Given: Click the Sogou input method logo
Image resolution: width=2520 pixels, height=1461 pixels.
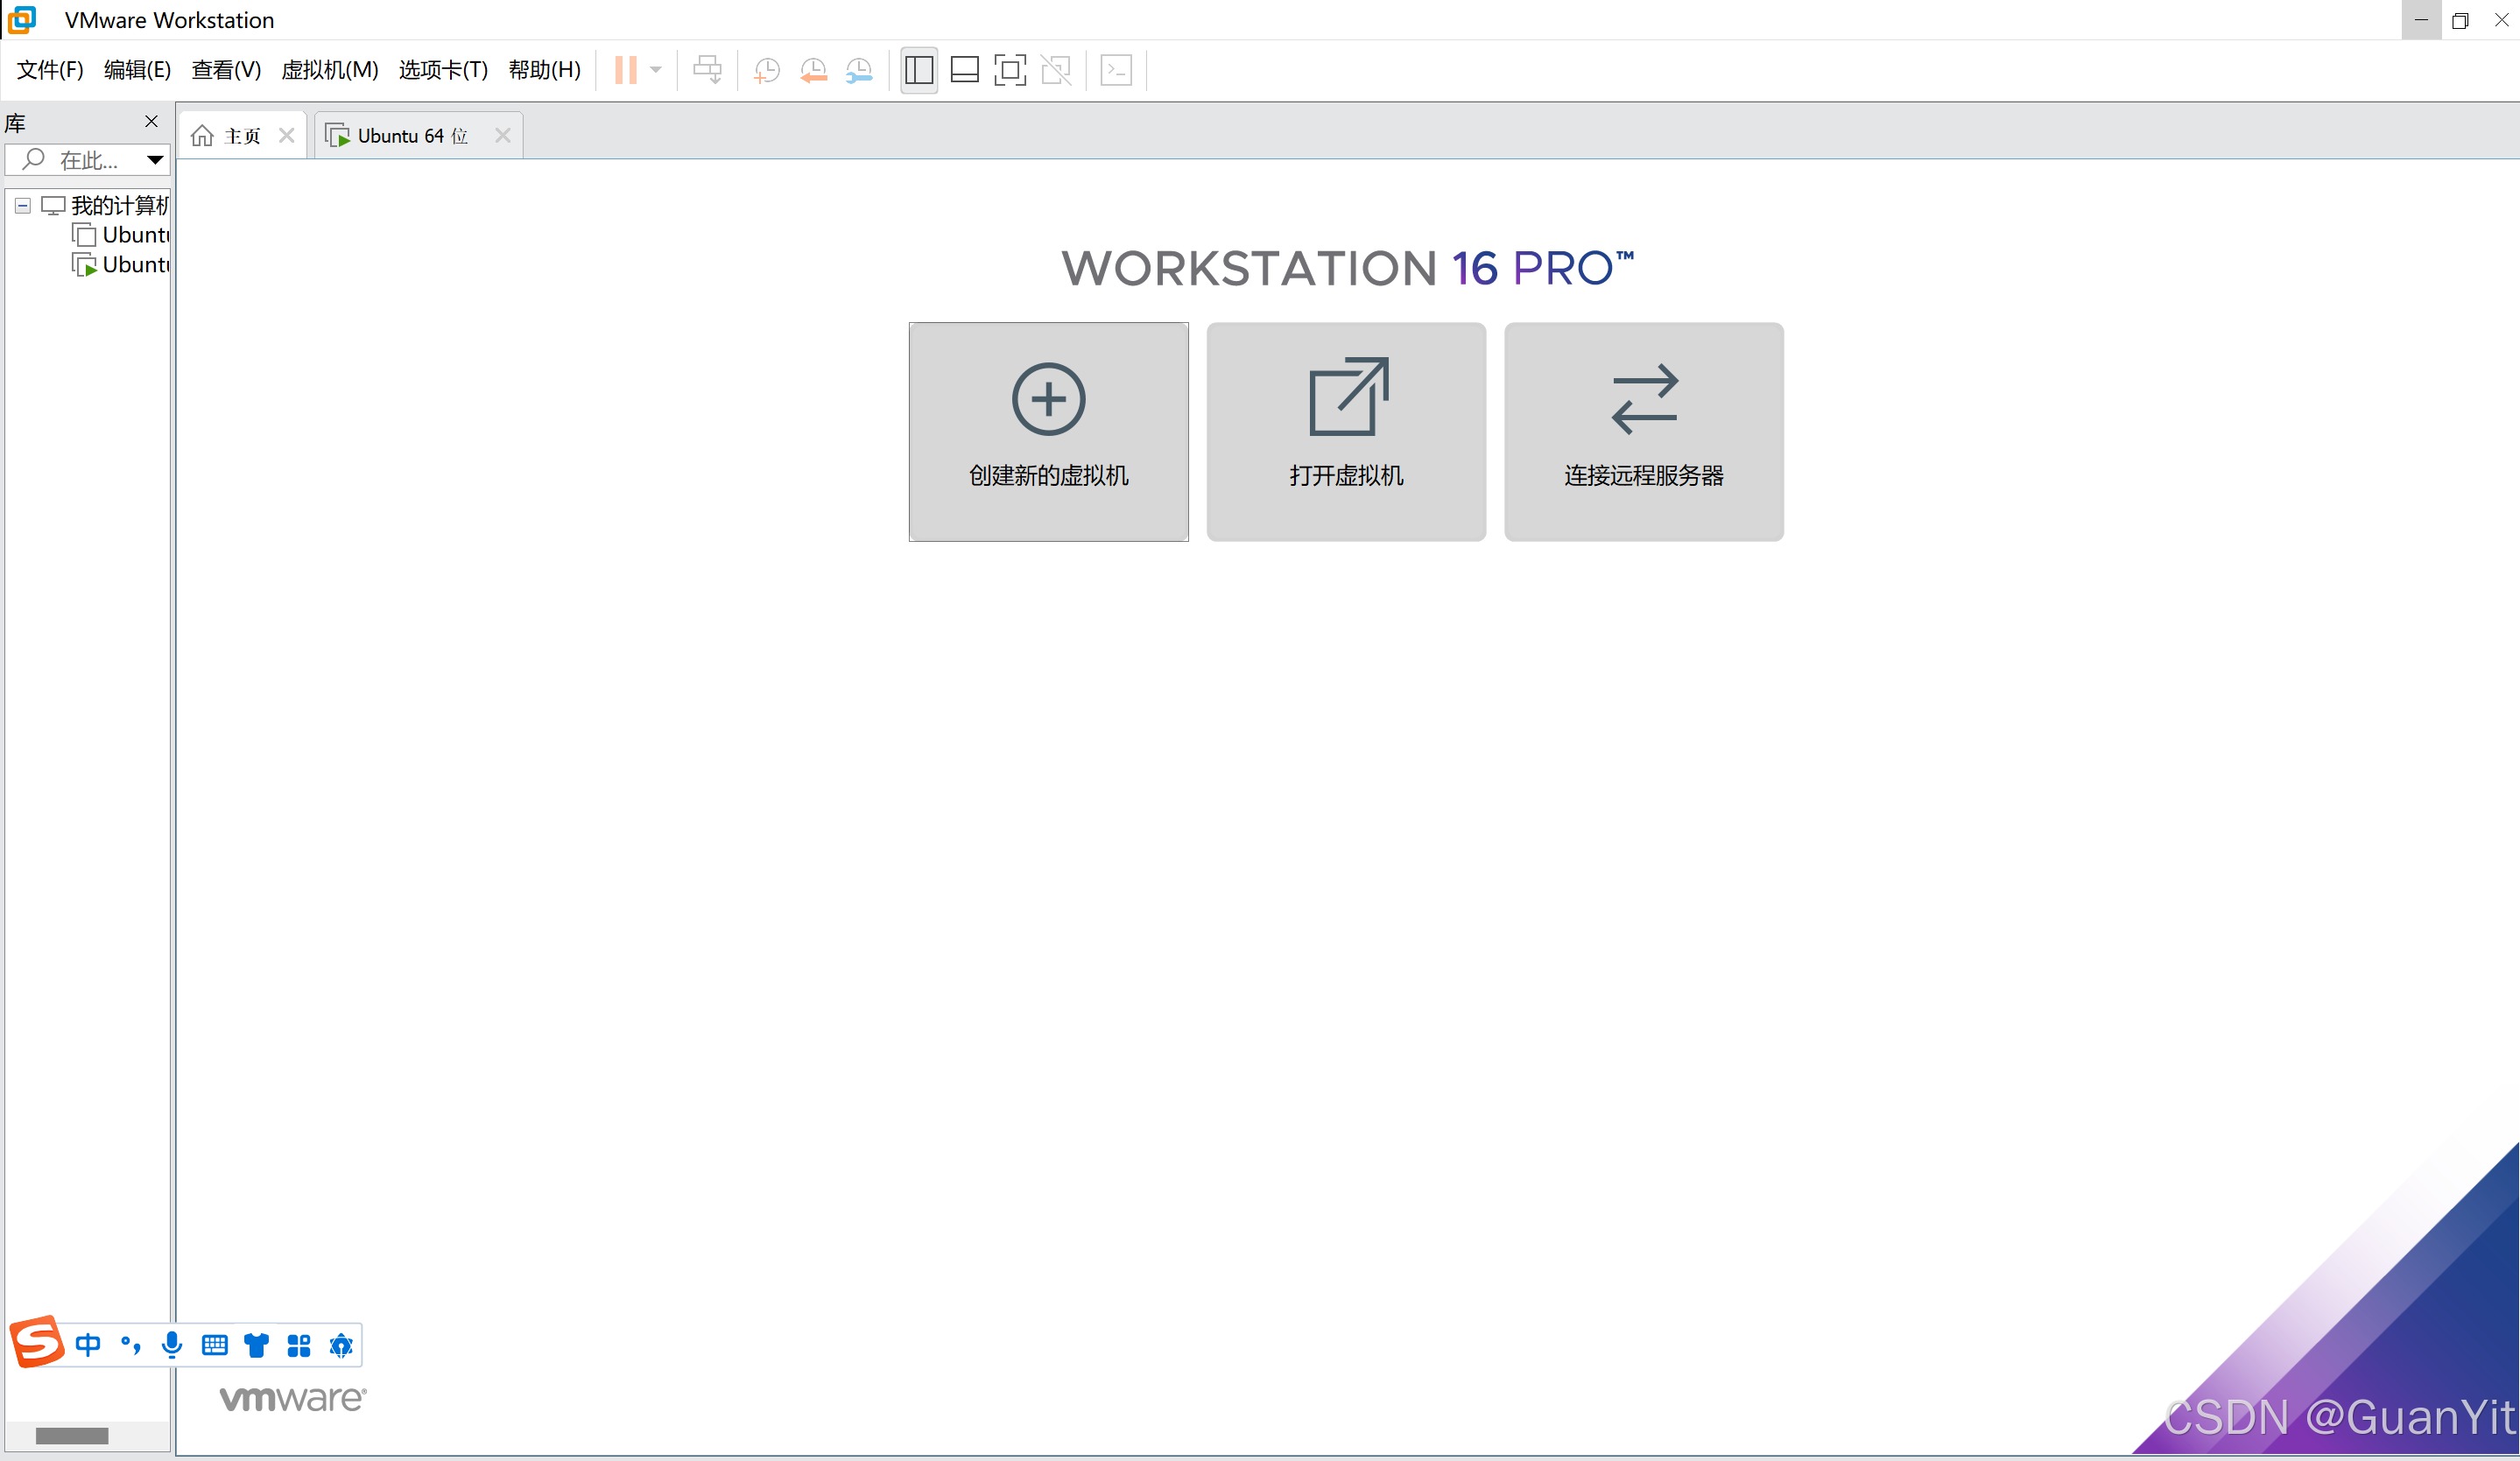Looking at the screenshot, I should click(x=37, y=1342).
